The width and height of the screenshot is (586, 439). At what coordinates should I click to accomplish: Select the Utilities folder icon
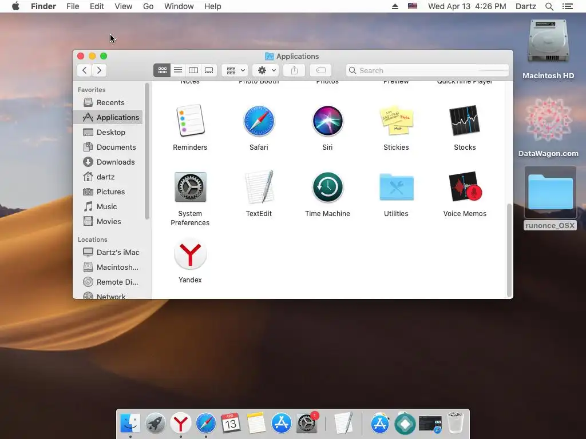396,187
